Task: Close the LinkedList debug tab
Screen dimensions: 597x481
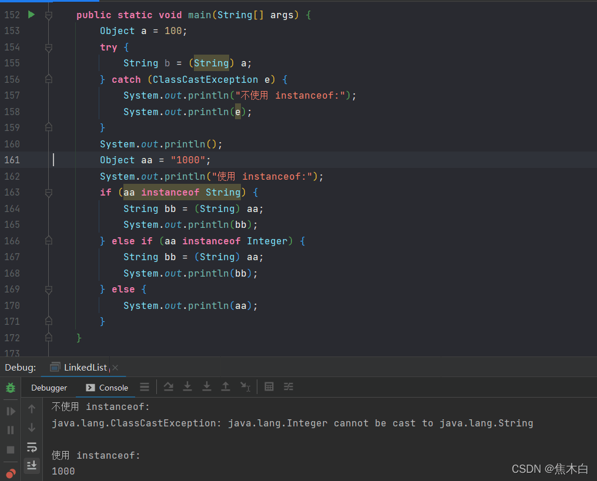Action: point(115,366)
